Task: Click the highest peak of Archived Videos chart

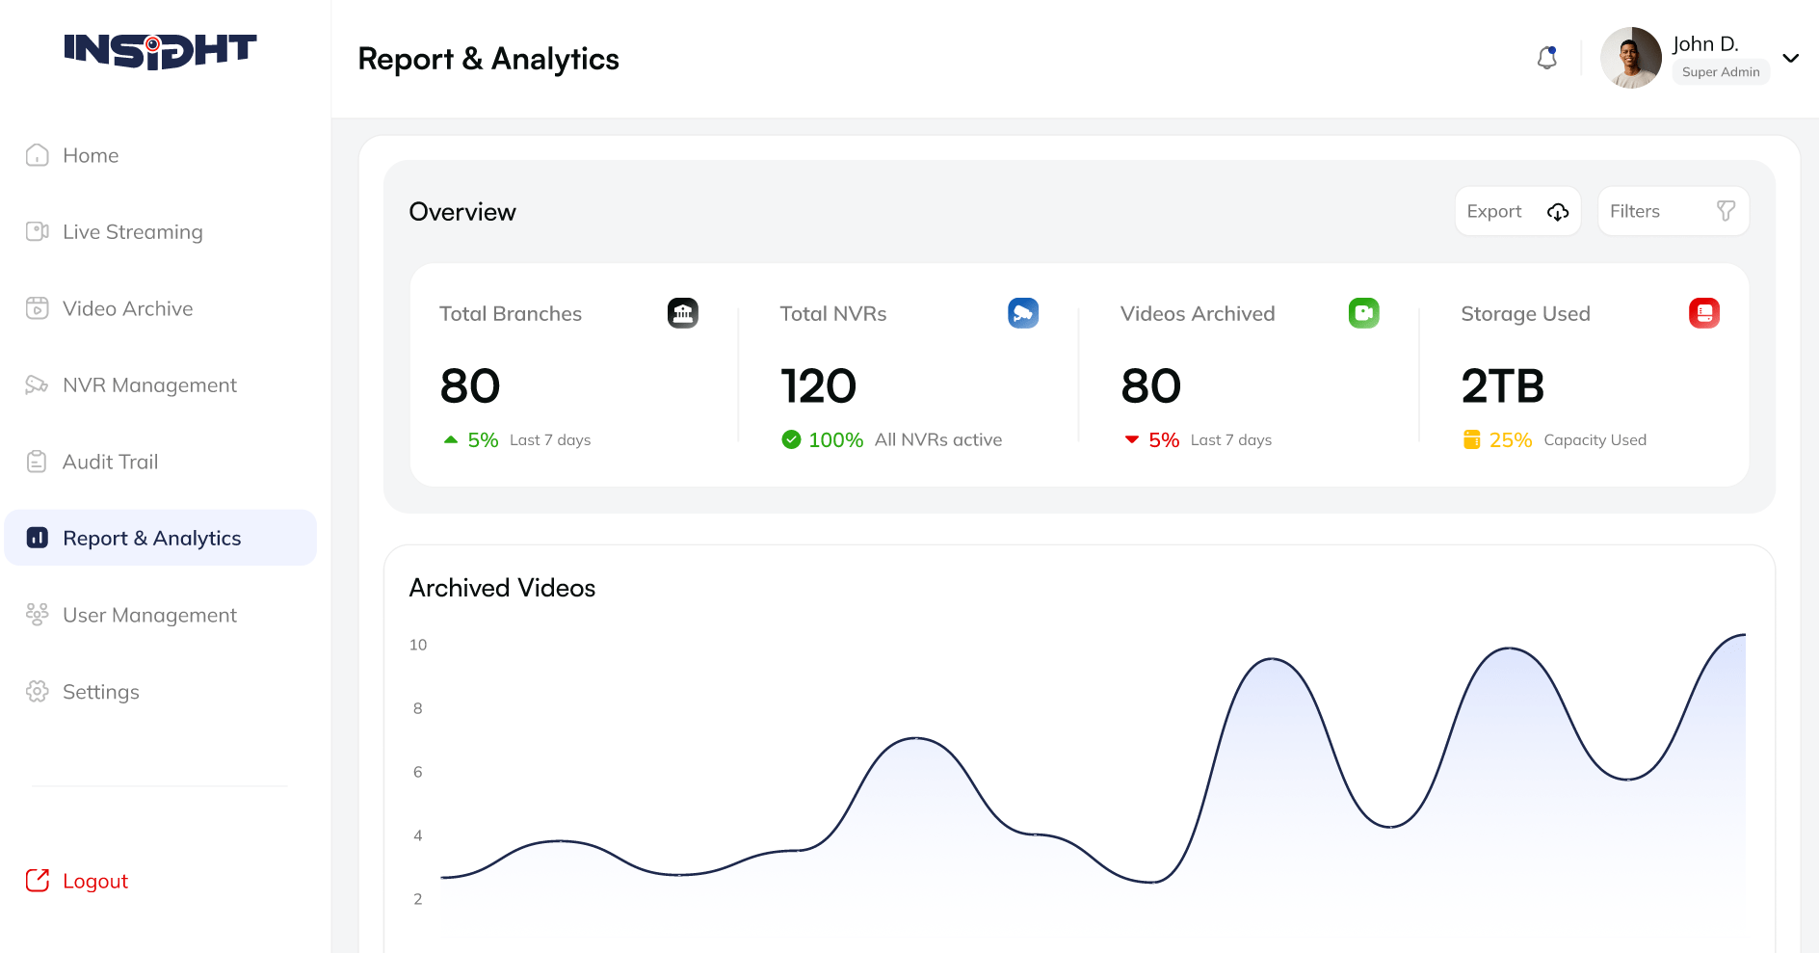Action: (x=1742, y=635)
